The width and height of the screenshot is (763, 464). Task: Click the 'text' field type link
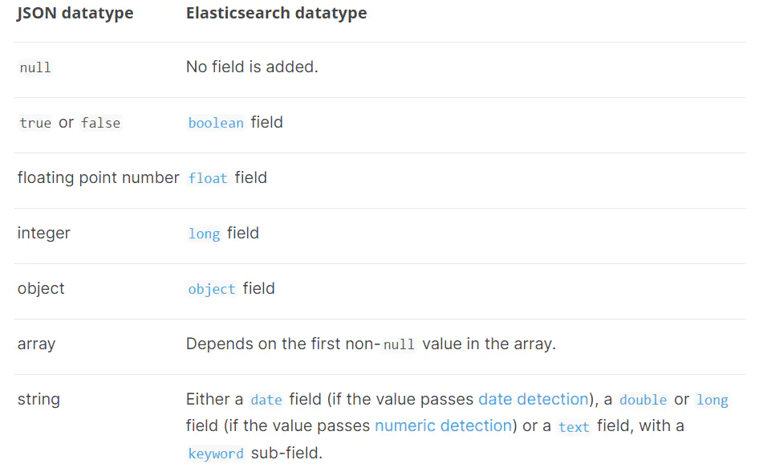tap(574, 427)
